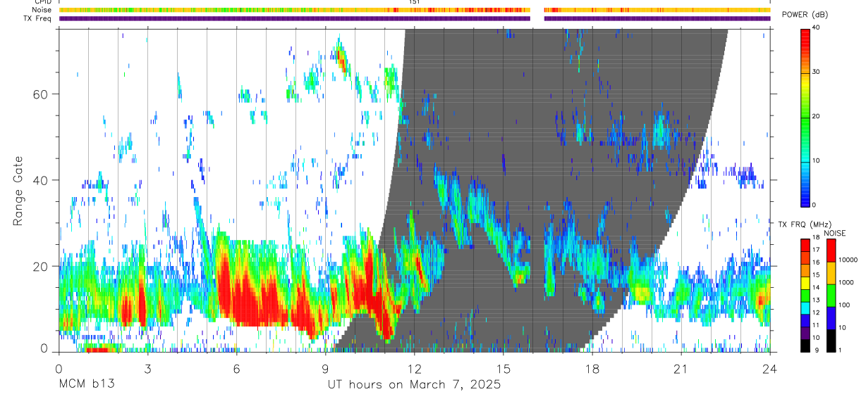
Task: Click the Range Gate tick label 40
Action: coord(41,180)
